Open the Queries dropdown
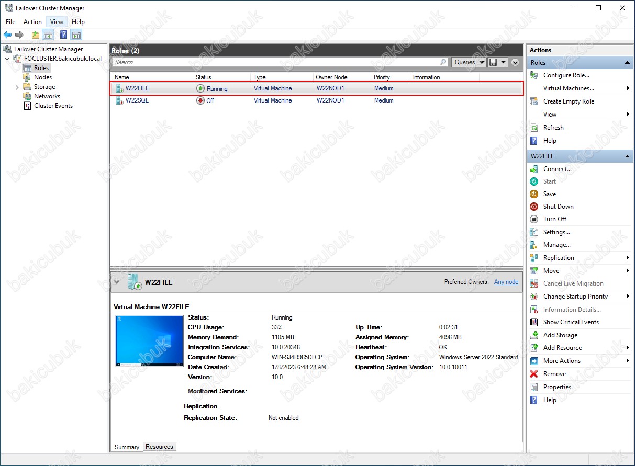The width and height of the screenshot is (635, 466). (x=469, y=62)
